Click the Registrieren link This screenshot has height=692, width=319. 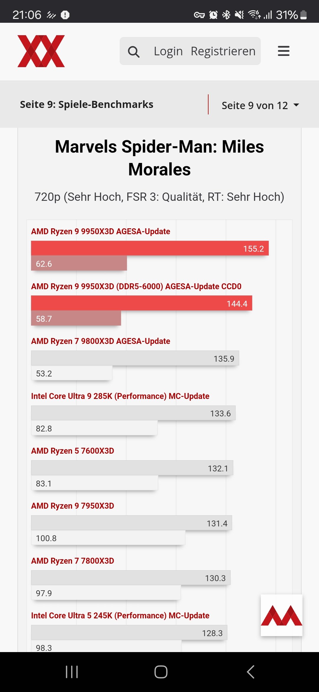[x=223, y=51]
